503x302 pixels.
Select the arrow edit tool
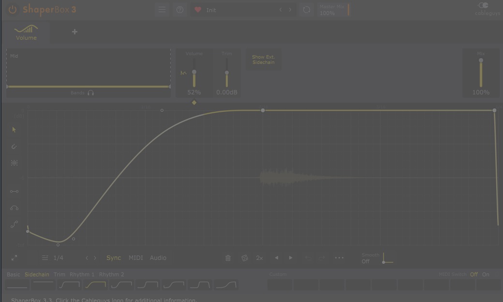[14, 130]
